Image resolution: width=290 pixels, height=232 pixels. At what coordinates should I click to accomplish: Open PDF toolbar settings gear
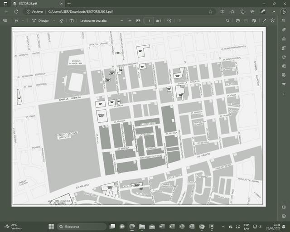click(x=272, y=20)
